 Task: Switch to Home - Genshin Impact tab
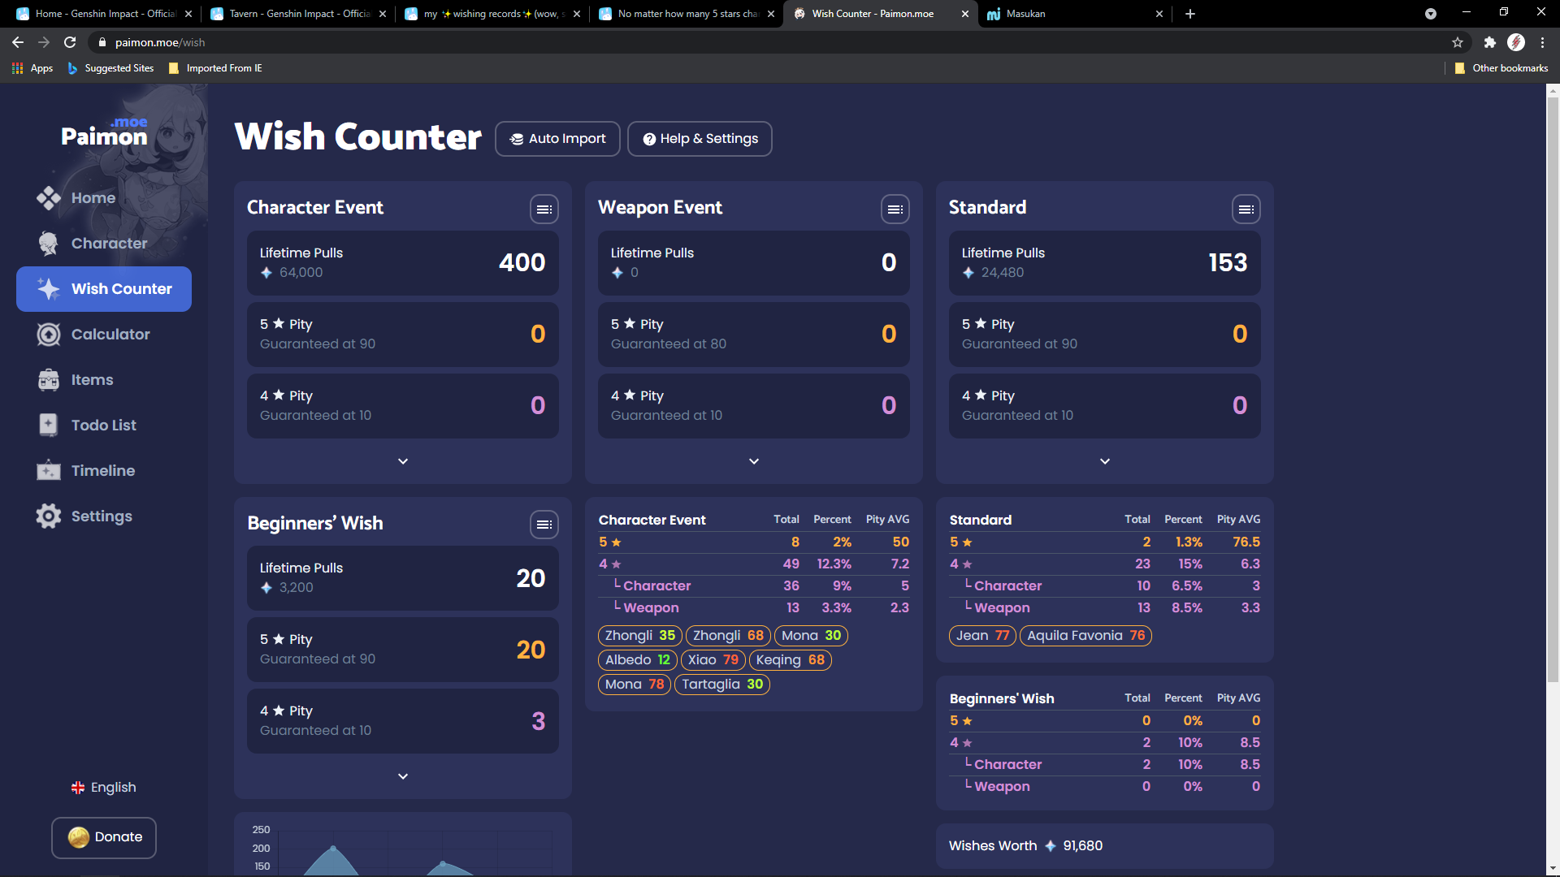coord(103,14)
